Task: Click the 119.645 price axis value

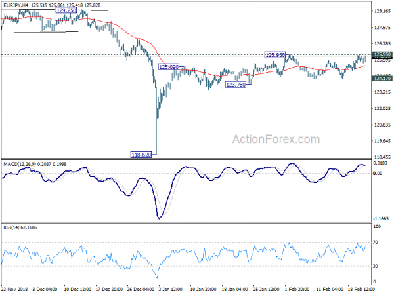Action: point(382,141)
